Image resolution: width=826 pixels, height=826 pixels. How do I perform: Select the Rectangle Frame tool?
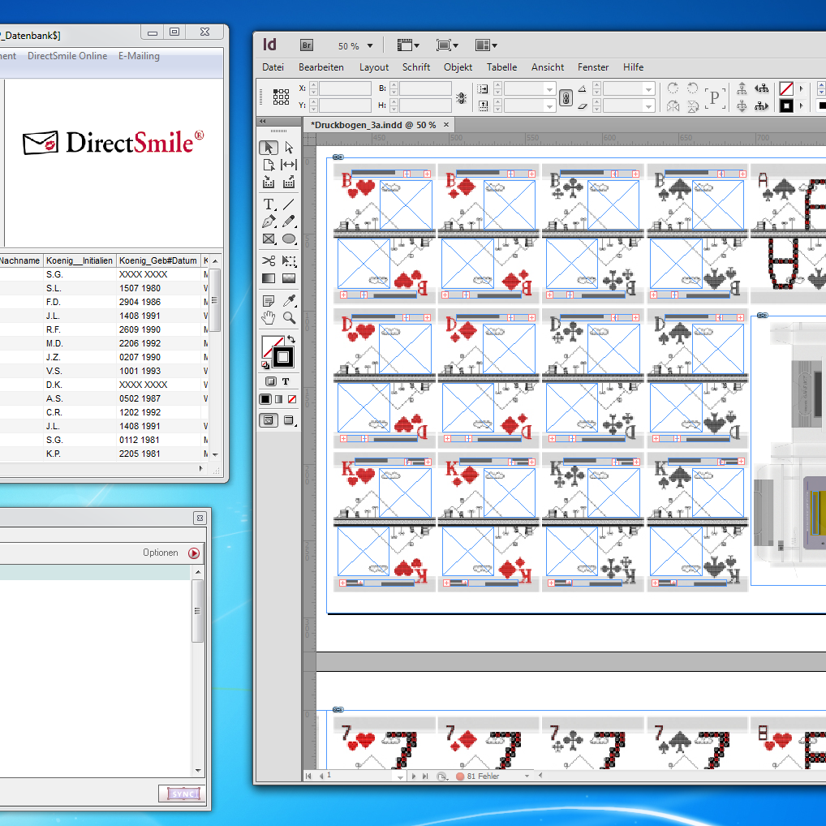(x=269, y=239)
